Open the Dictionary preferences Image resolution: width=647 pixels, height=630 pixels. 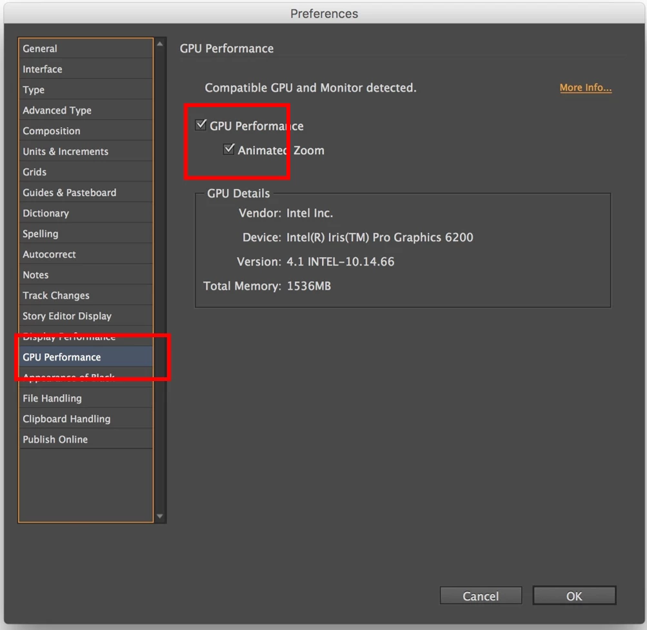click(x=86, y=213)
